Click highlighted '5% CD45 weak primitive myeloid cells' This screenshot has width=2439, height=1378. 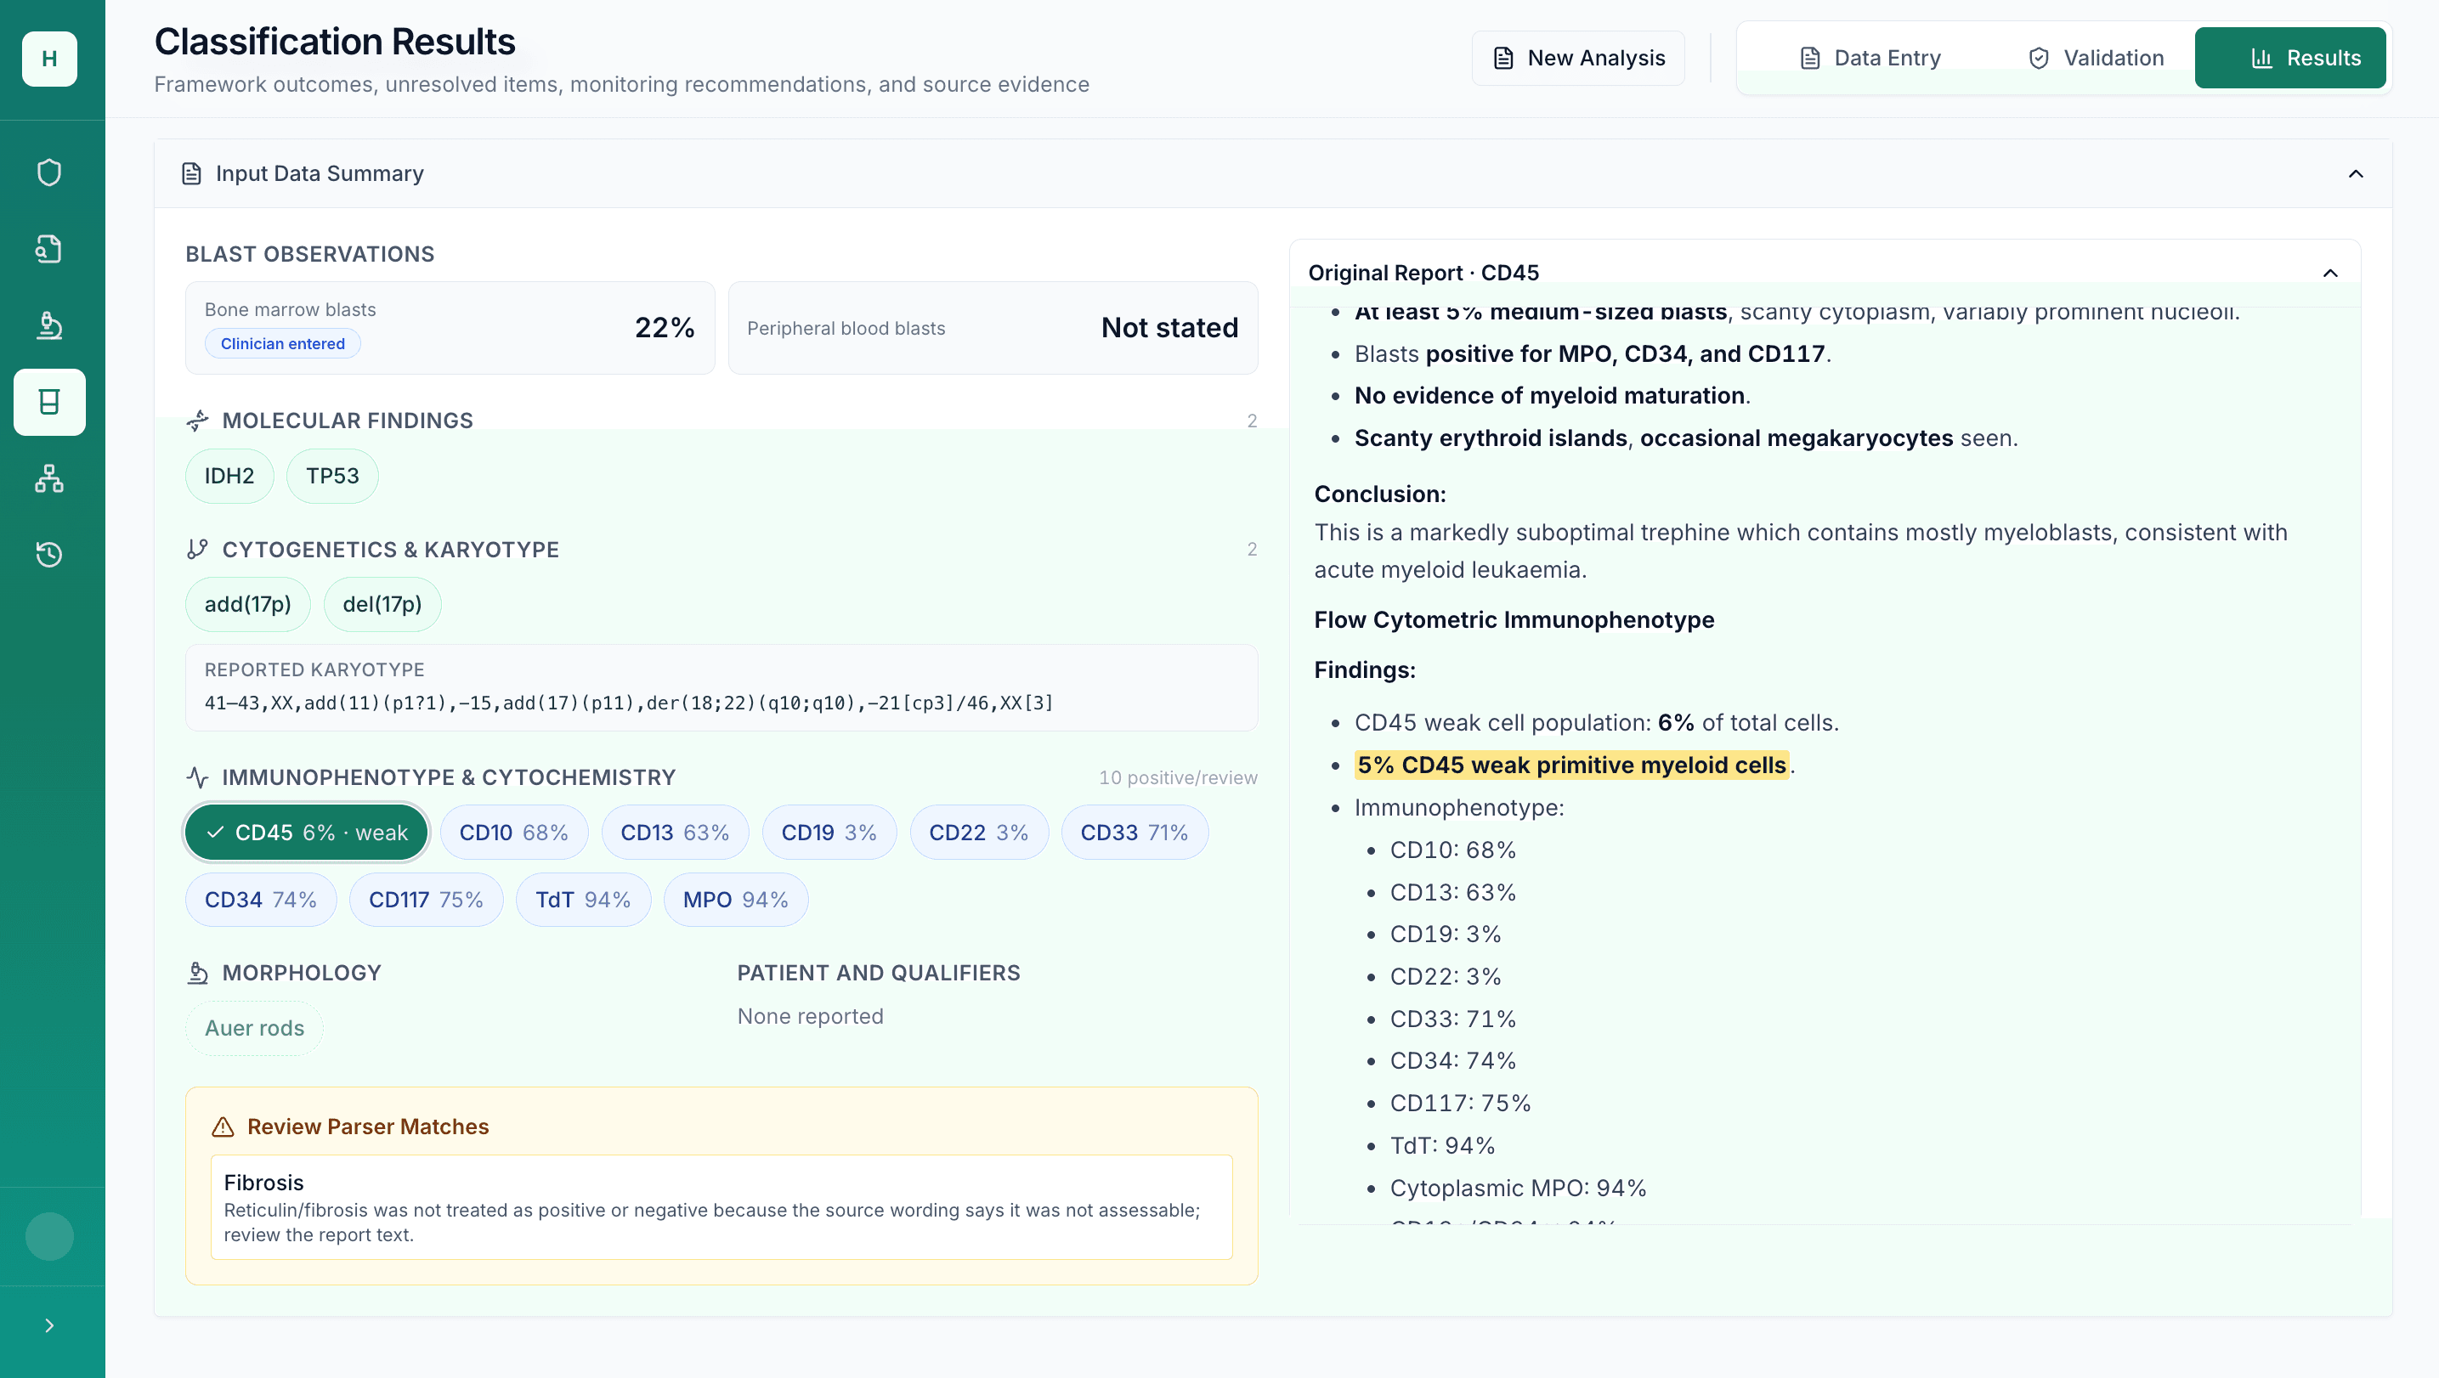click(x=1571, y=765)
